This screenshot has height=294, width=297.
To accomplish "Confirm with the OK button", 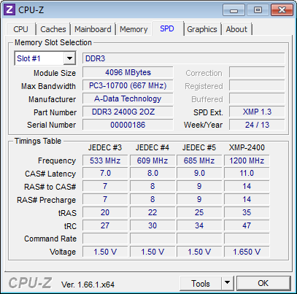I will pos(263,283).
